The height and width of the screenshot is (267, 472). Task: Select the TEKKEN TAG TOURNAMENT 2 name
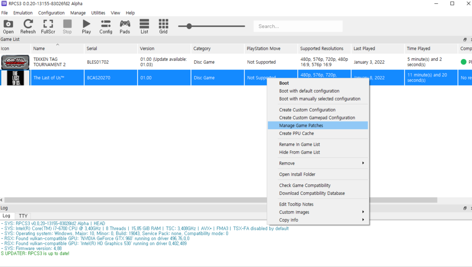coord(49,62)
